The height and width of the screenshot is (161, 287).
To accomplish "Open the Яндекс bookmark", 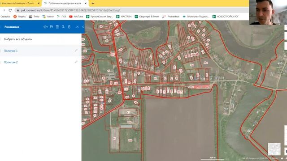I will point(20,17).
